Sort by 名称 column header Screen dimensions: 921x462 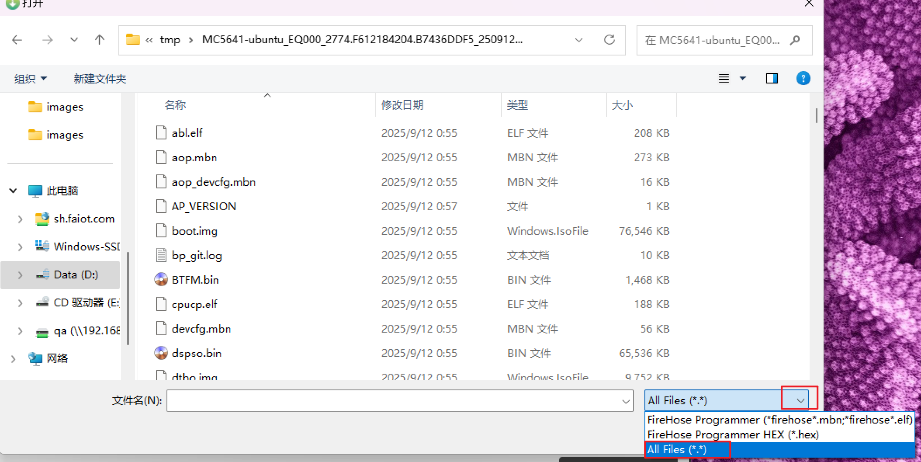pos(175,105)
